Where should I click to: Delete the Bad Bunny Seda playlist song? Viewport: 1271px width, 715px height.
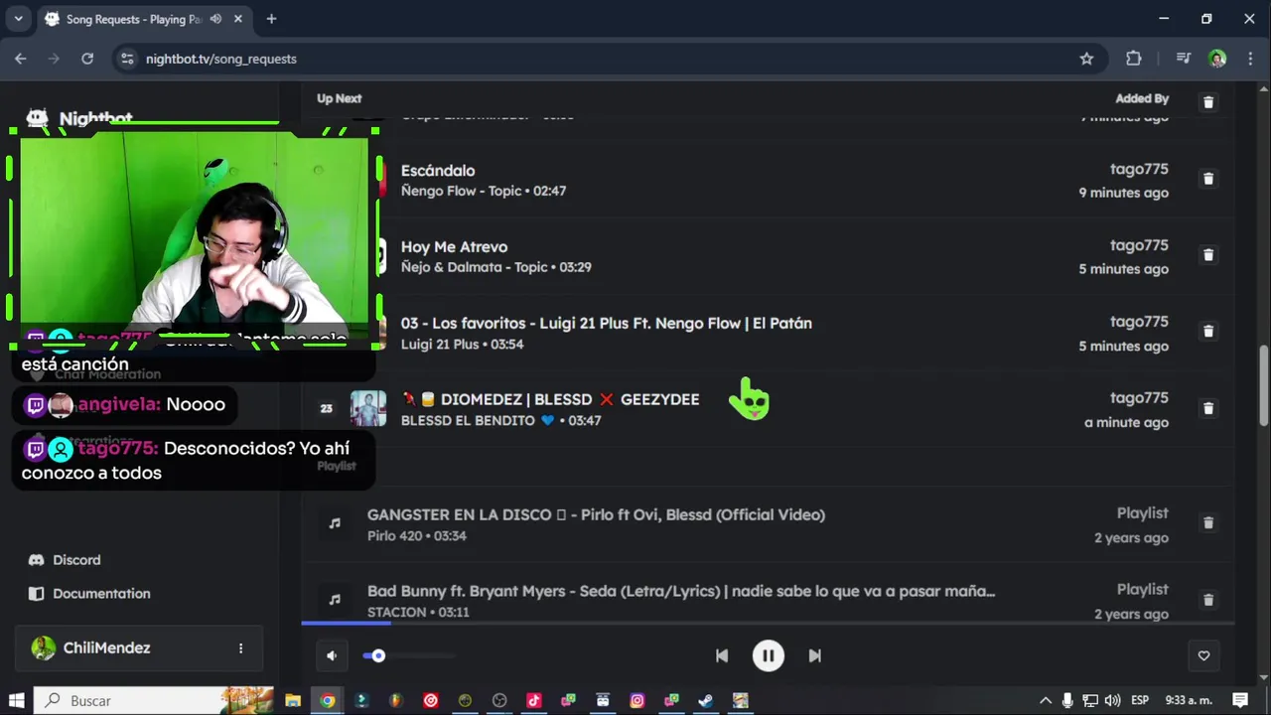(x=1207, y=600)
